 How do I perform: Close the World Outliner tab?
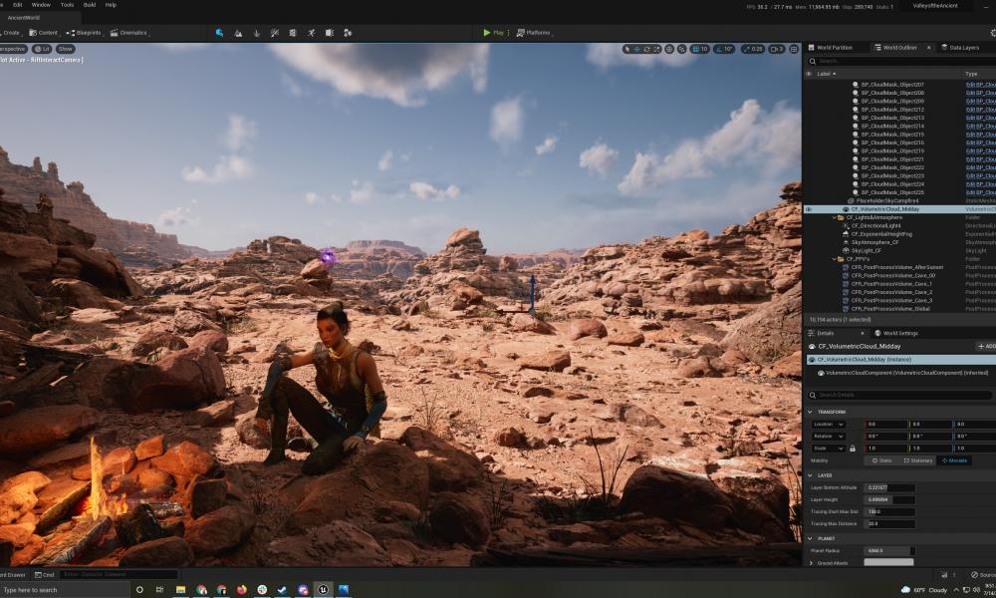point(928,48)
